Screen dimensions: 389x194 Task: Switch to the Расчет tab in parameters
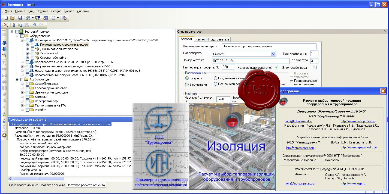pyautogui.click(x=200, y=39)
